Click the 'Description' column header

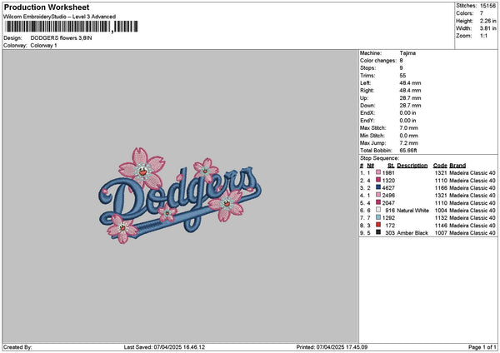point(412,166)
